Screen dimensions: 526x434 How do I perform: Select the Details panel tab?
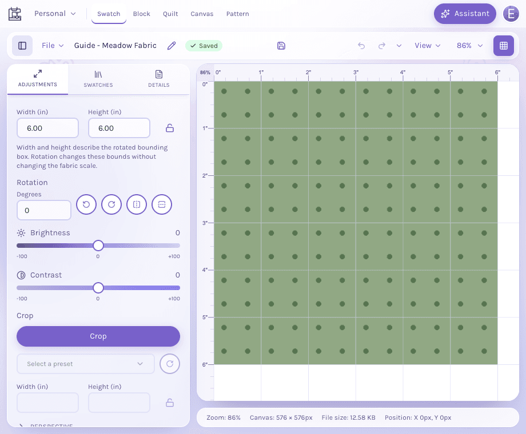pyautogui.click(x=159, y=79)
